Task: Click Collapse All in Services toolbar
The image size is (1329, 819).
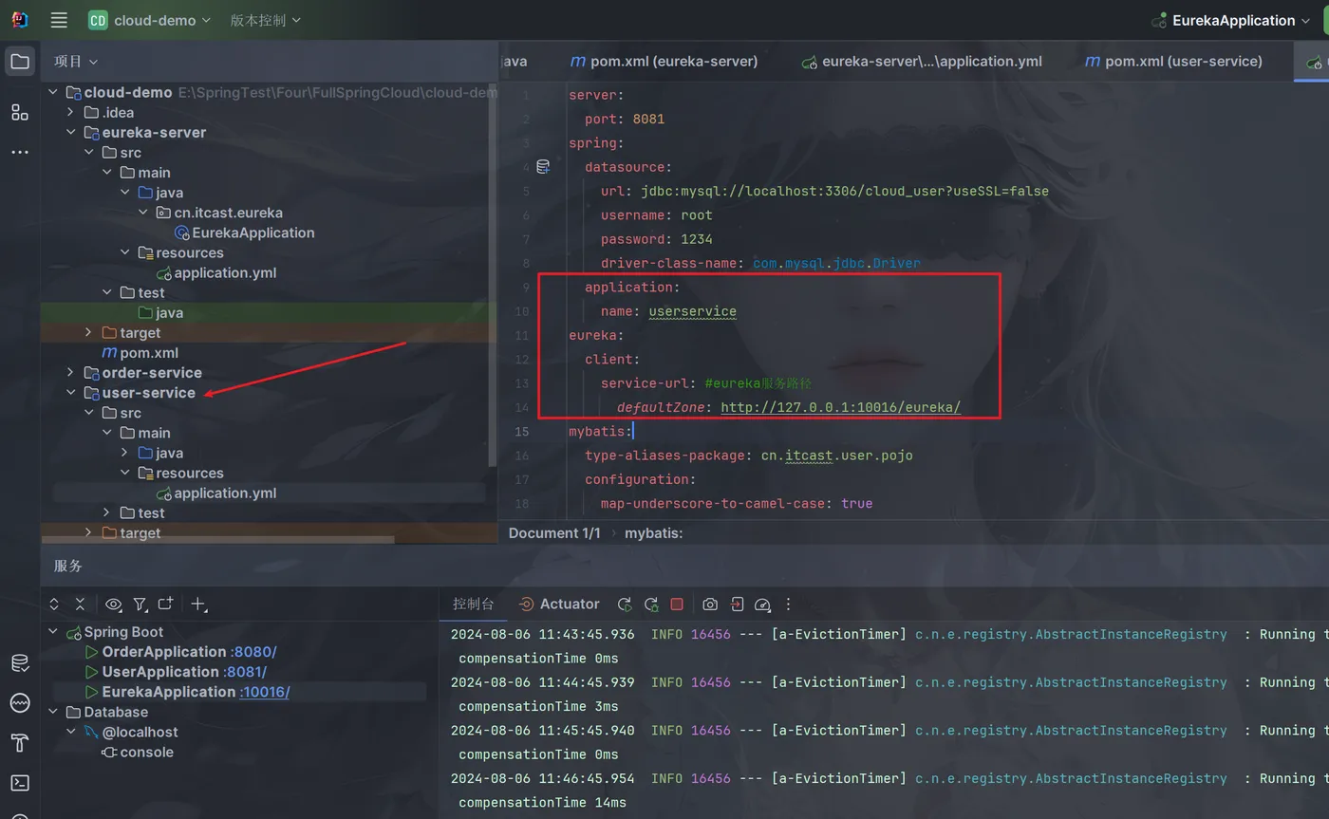Action: pos(81,604)
